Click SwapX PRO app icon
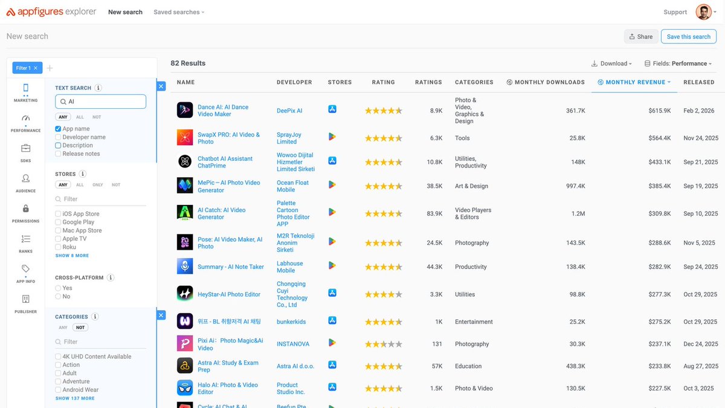 (x=185, y=138)
